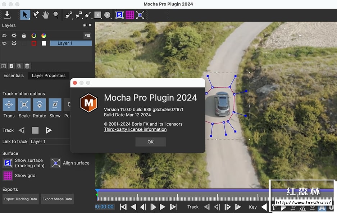Viewport: 337px width, 213px height.
Task: Click the Mocha Pro hexagon logo
Action: [89, 103]
